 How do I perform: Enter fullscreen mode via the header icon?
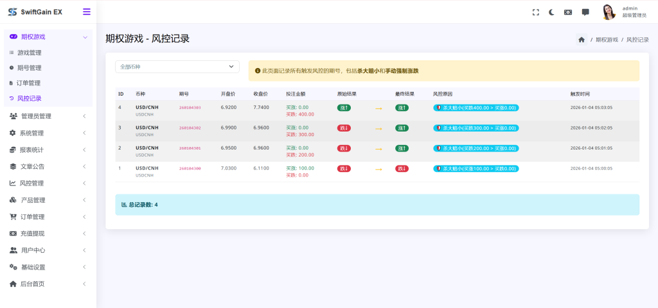[x=535, y=12]
